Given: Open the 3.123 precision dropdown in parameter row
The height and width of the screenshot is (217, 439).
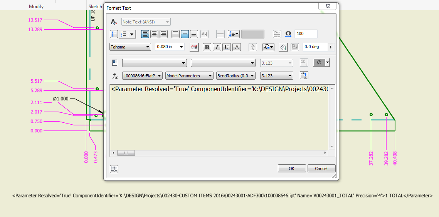Looking at the screenshot, I should (277, 76).
